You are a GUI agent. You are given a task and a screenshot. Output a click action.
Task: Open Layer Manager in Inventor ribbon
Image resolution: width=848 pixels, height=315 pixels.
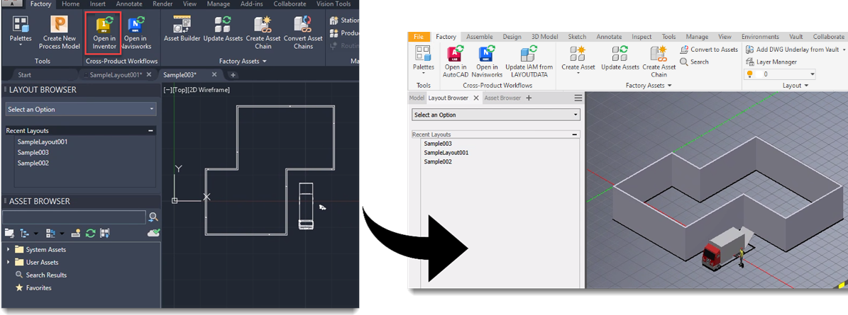(772, 62)
